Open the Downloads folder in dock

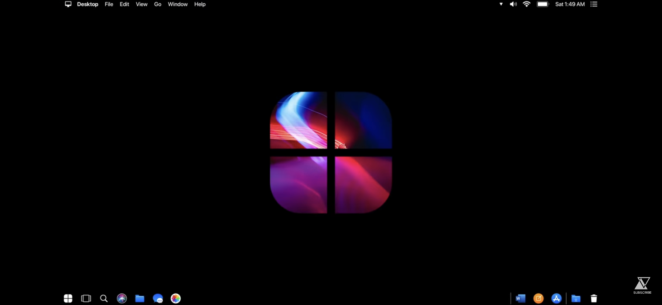coord(576,298)
